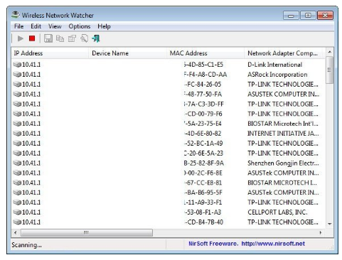
Task: Open the nirsoft.net link in status bar
Action: tap(273, 244)
